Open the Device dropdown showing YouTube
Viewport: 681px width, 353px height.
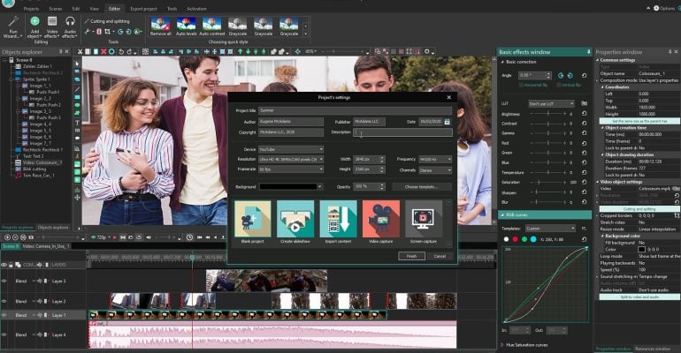click(x=291, y=149)
